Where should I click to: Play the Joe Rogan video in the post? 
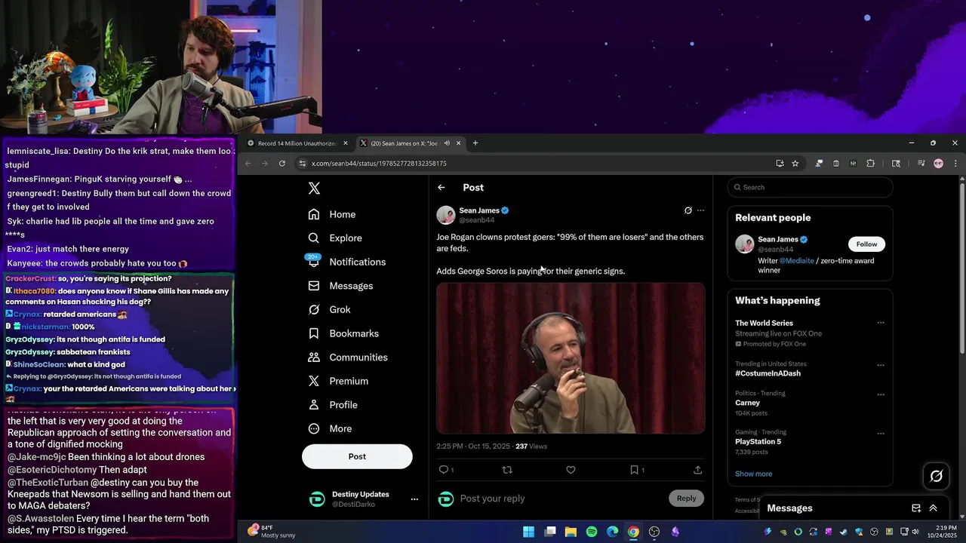[571, 358]
